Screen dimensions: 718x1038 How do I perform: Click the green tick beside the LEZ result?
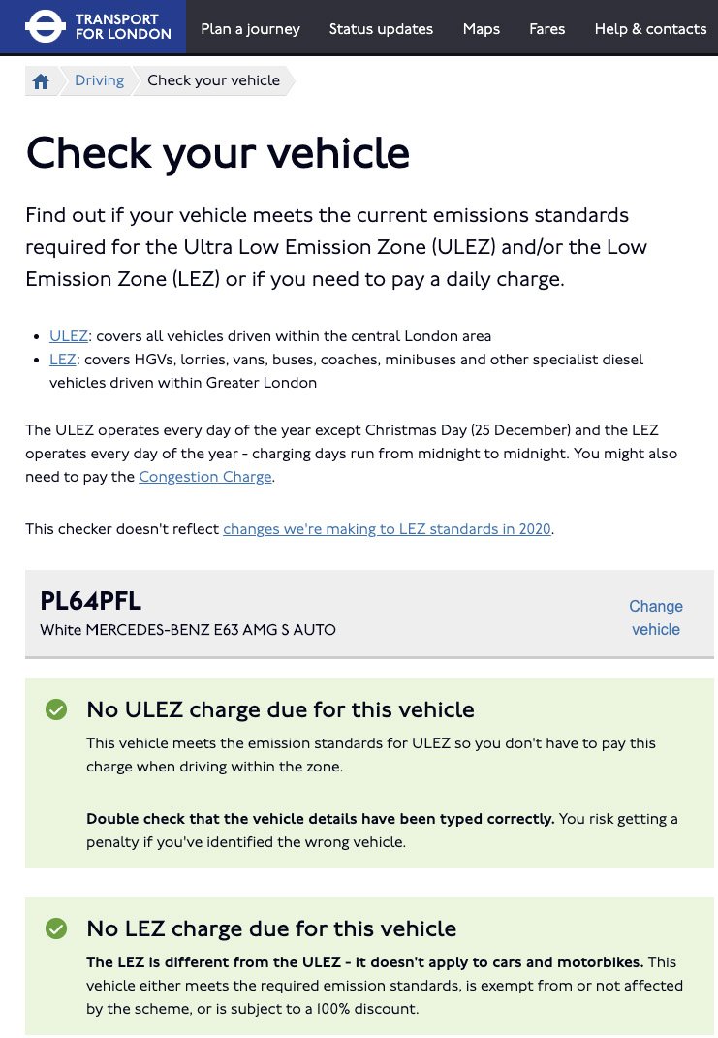56,929
